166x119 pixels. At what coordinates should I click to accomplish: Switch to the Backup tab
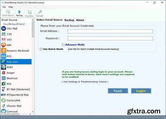coord(69,20)
